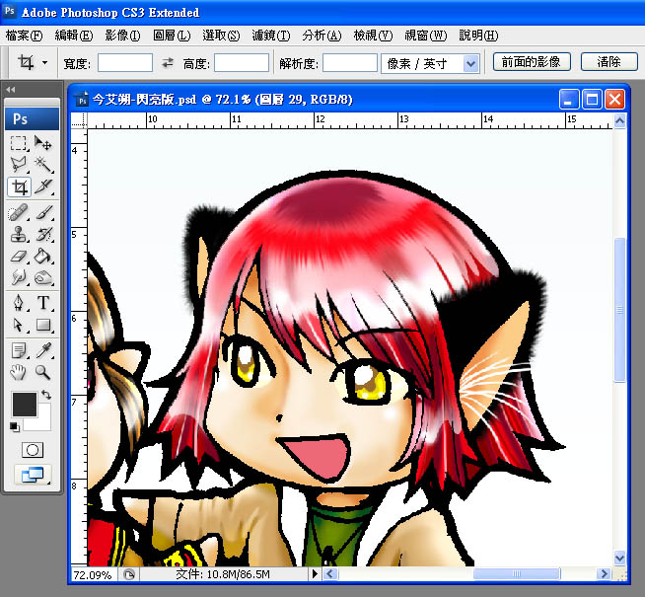Change the screen mode
The image size is (645, 597).
tap(33, 475)
